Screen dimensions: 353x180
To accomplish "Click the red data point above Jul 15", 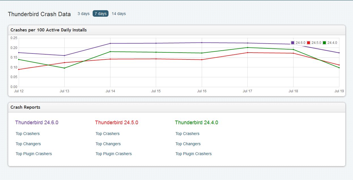I will coord(156,59).
